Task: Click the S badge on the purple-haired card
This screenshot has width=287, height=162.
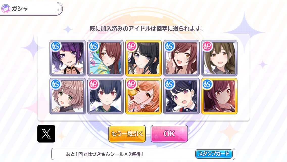Action: (x=56, y=46)
